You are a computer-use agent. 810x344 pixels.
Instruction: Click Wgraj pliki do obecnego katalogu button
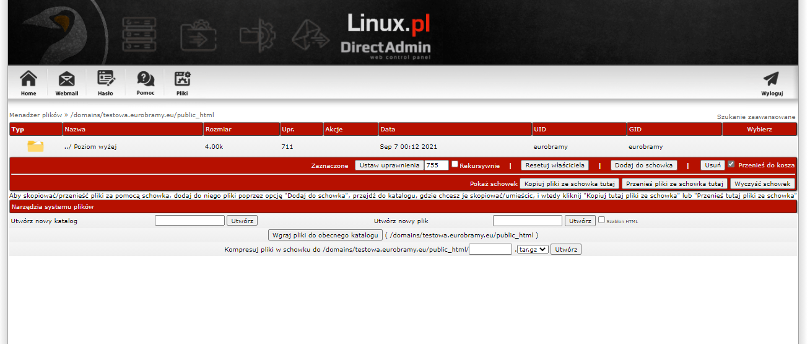point(325,236)
